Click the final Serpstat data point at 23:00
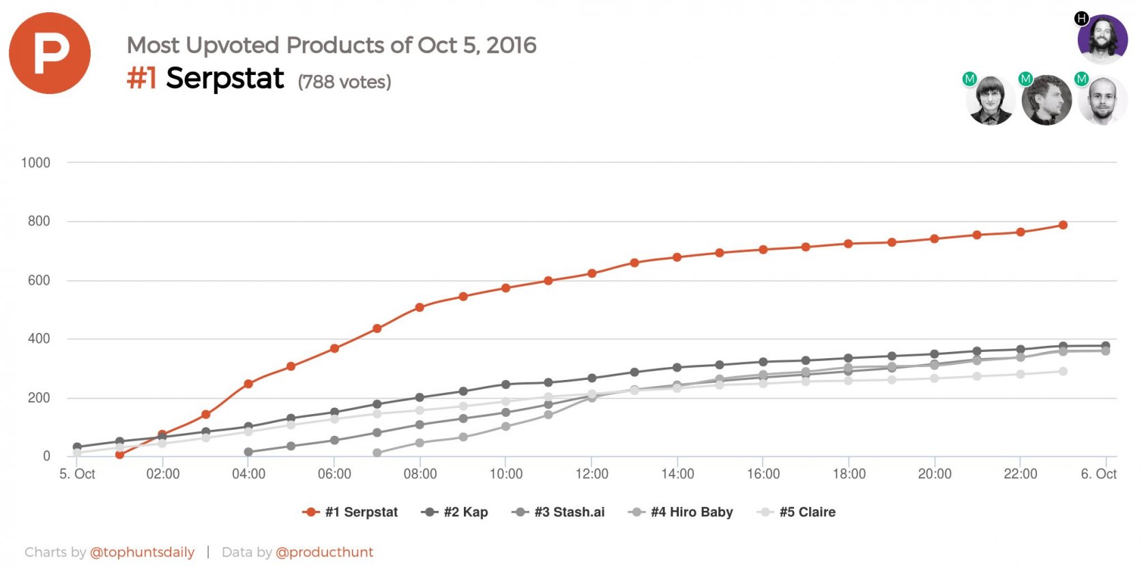This screenshot has width=1146, height=573. tap(1063, 225)
